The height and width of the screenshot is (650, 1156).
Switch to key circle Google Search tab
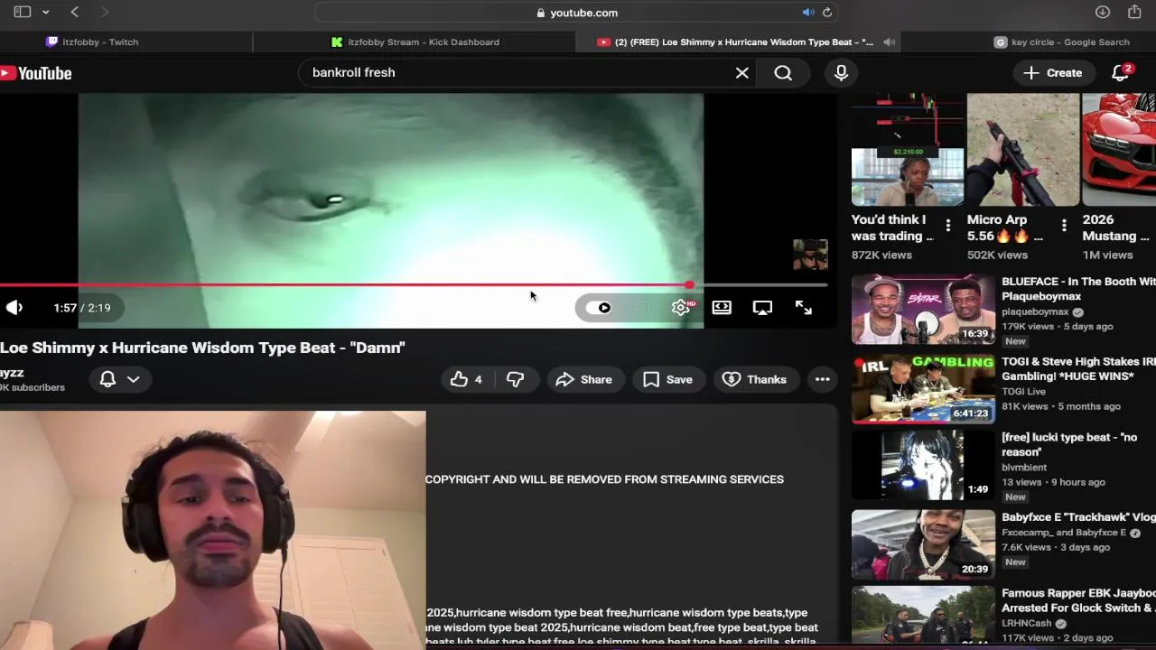(1062, 42)
